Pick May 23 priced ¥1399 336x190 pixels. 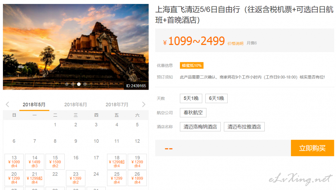(x=76, y=178)
